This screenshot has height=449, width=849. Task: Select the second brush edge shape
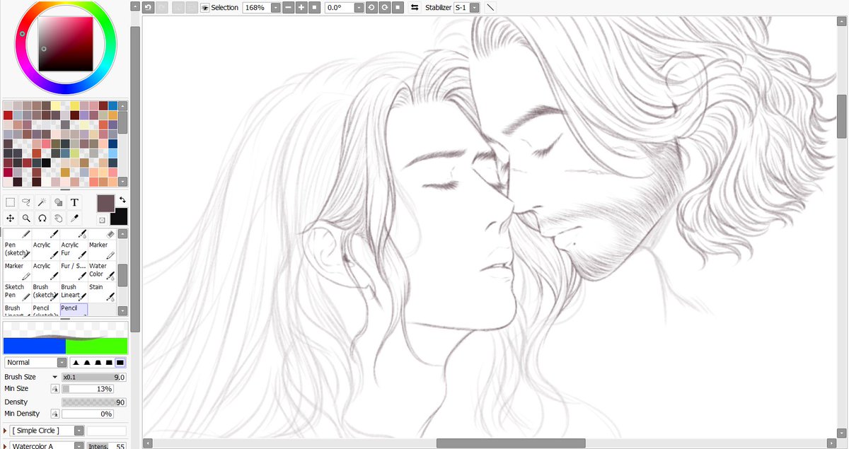tap(86, 362)
